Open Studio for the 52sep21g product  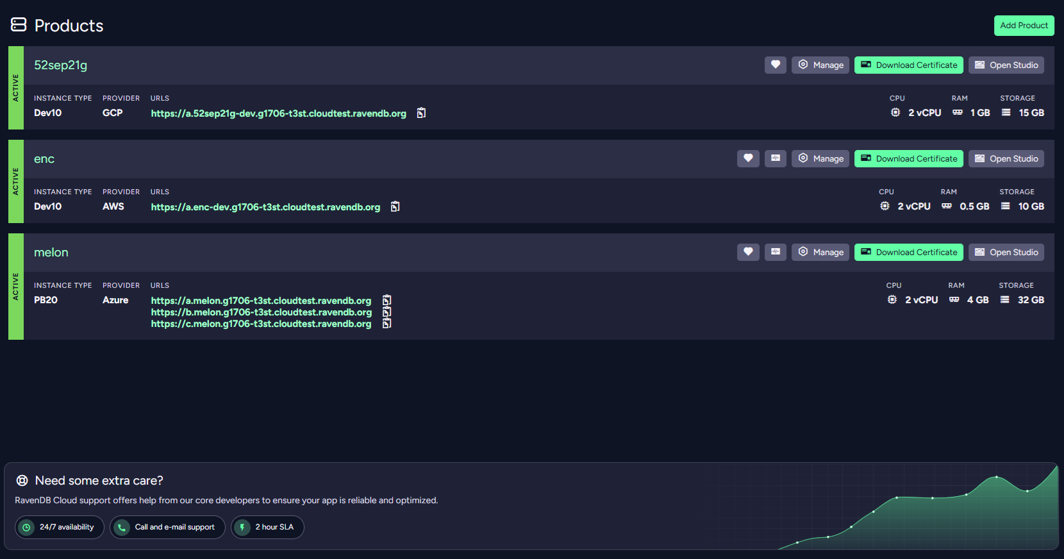click(x=1006, y=65)
